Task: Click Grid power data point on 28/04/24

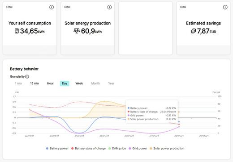Action: pos(179,127)
